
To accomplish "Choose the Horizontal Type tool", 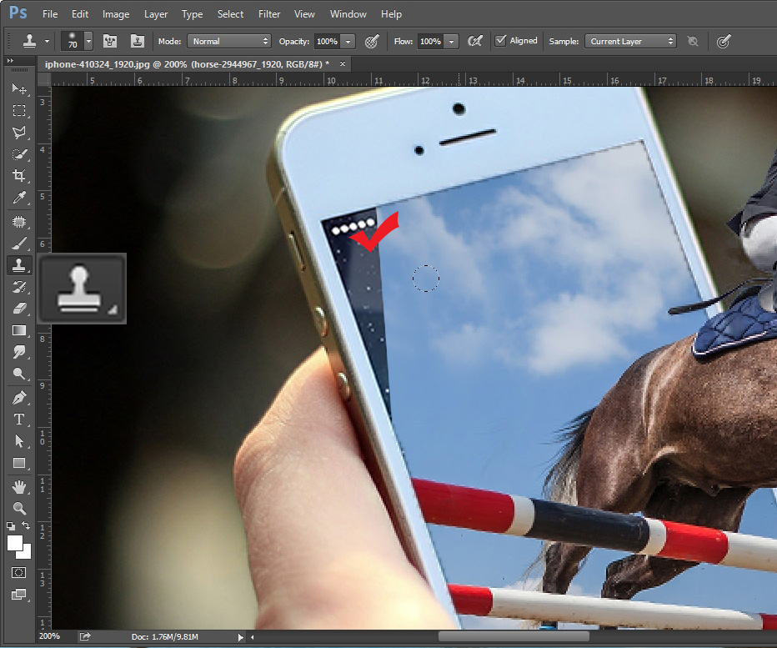I will 20,418.
